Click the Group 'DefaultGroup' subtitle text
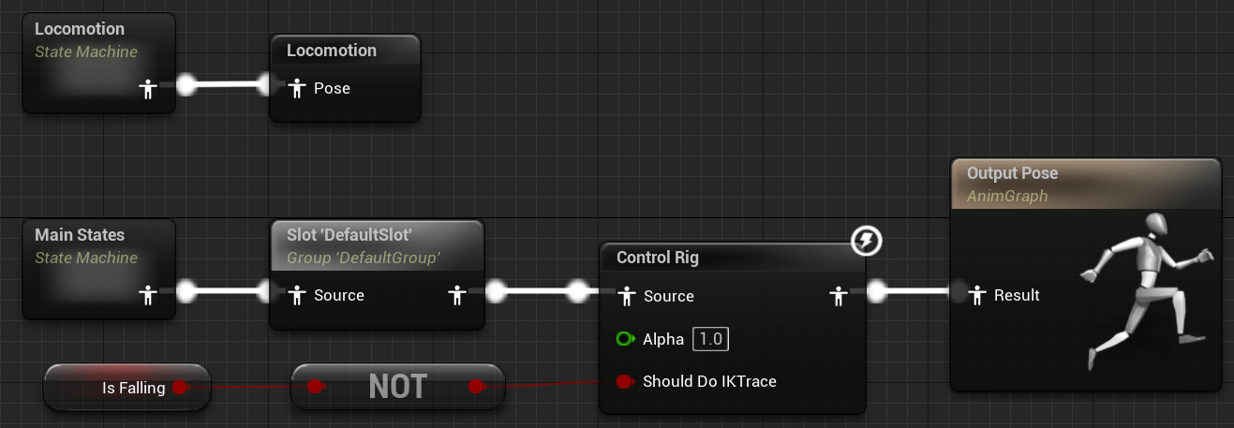 pyautogui.click(x=364, y=258)
